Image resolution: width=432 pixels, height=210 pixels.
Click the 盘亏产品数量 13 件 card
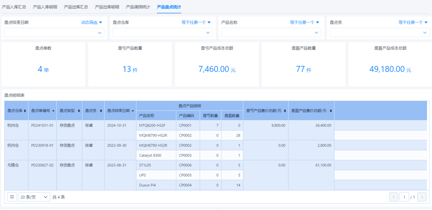(x=130, y=64)
